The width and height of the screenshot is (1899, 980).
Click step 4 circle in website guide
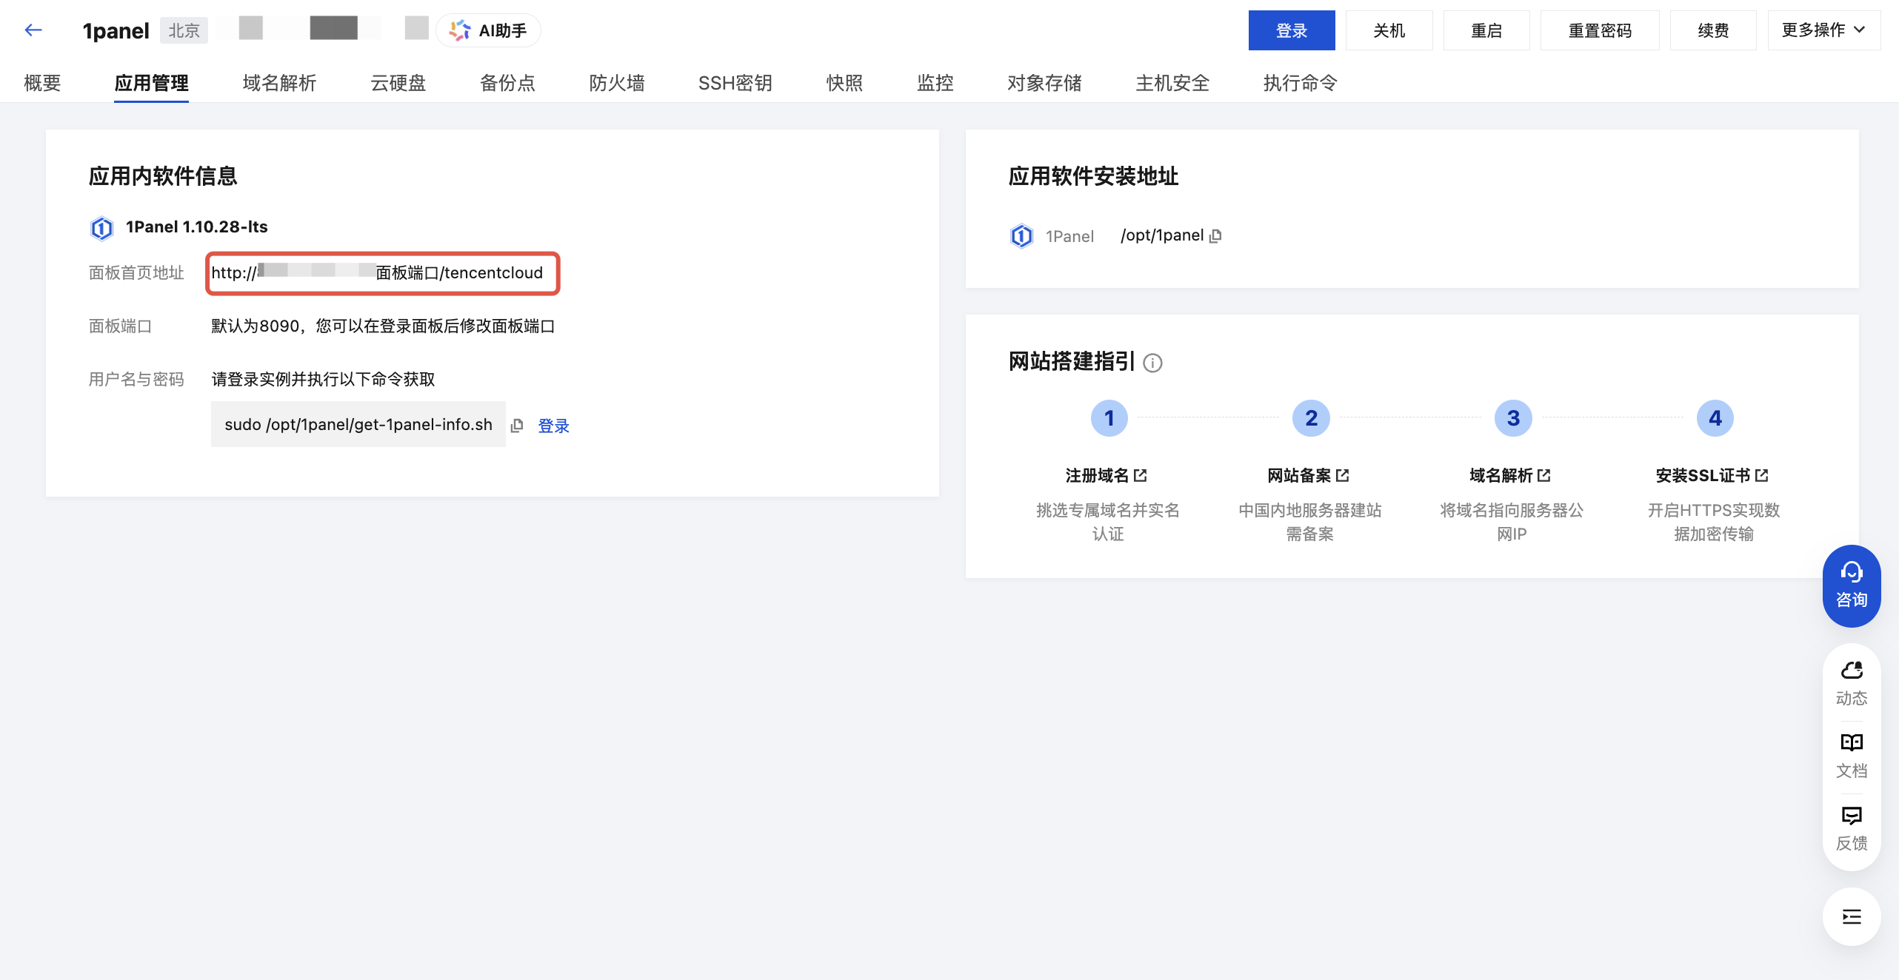click(x=1715, y=418)
